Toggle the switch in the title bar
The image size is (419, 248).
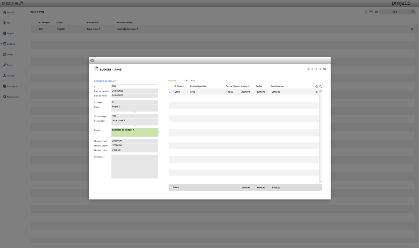tap(10, 3)
